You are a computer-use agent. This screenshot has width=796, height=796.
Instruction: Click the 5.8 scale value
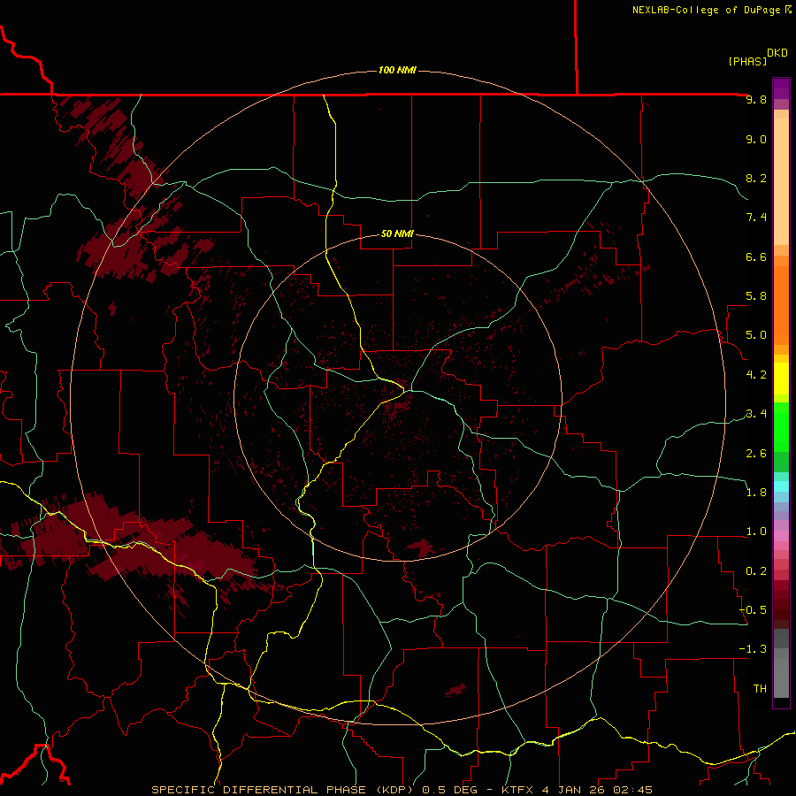[x=756, y=296]
